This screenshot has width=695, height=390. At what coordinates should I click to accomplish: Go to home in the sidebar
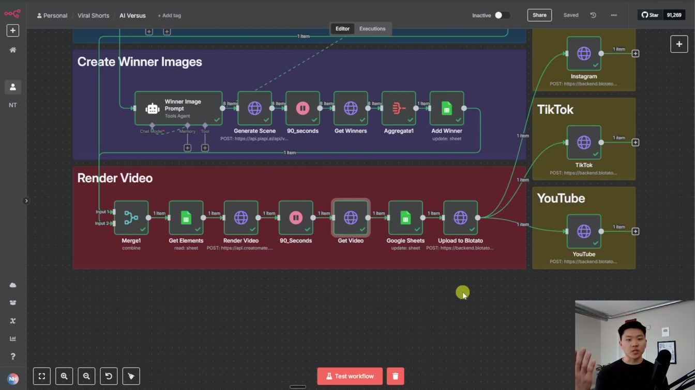[13, 50]
